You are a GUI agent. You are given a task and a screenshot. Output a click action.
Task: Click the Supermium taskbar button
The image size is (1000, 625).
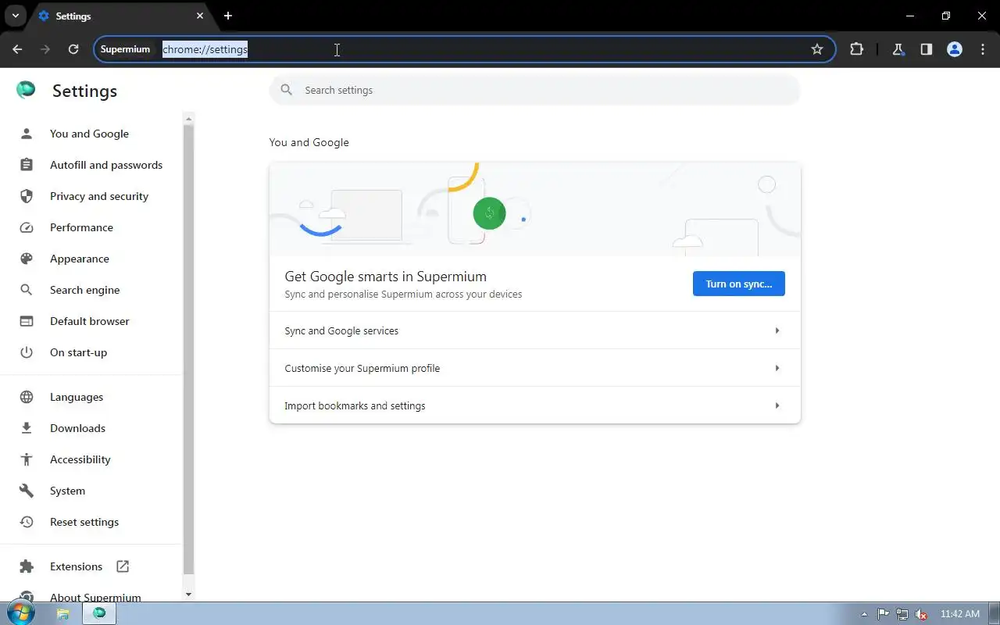tap(99, 614)
